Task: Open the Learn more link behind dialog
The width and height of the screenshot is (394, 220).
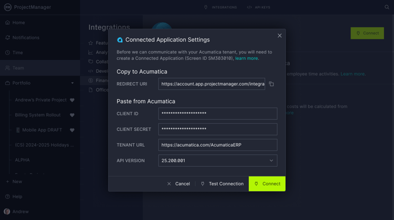Action: pos(352,74)
